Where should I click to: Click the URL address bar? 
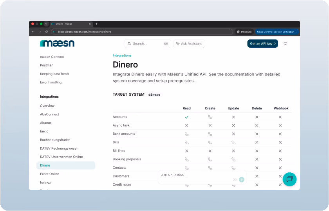click(142, 32)
